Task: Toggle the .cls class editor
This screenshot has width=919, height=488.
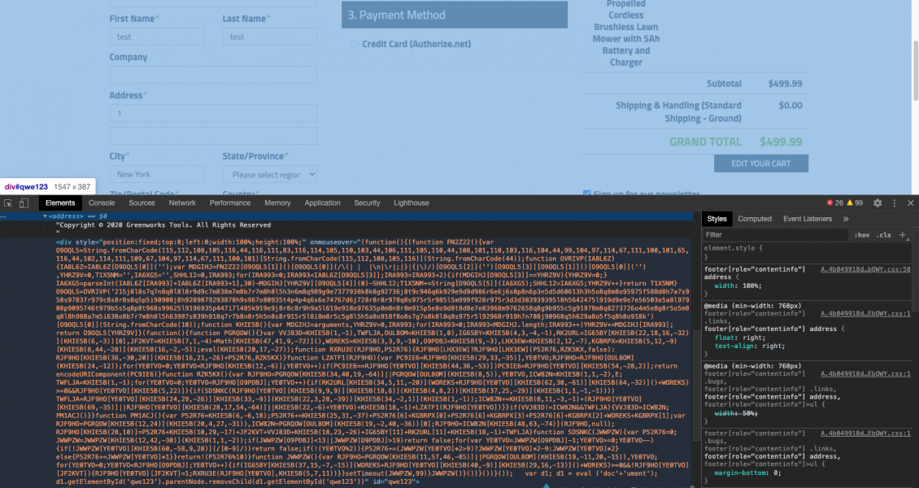Action: [x=883, y=235]
